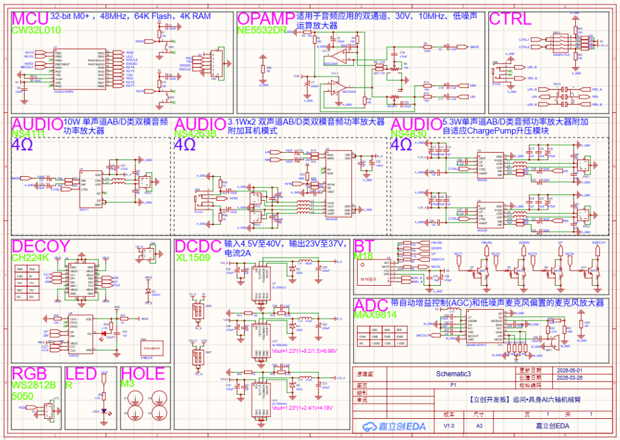Select the green NS4263B label

tap(195, 134)
